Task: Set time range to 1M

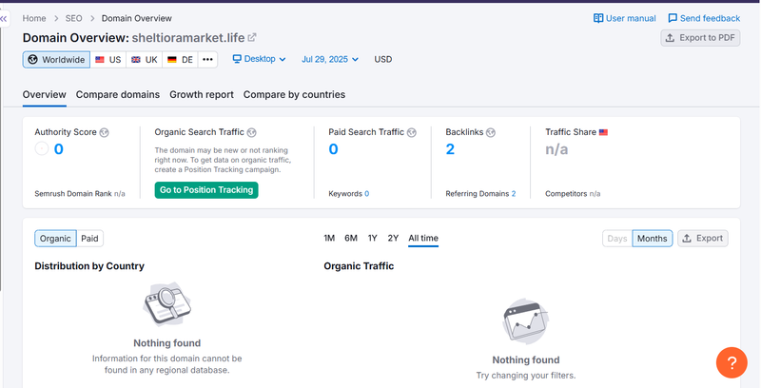Action: (x=329, y=238)
